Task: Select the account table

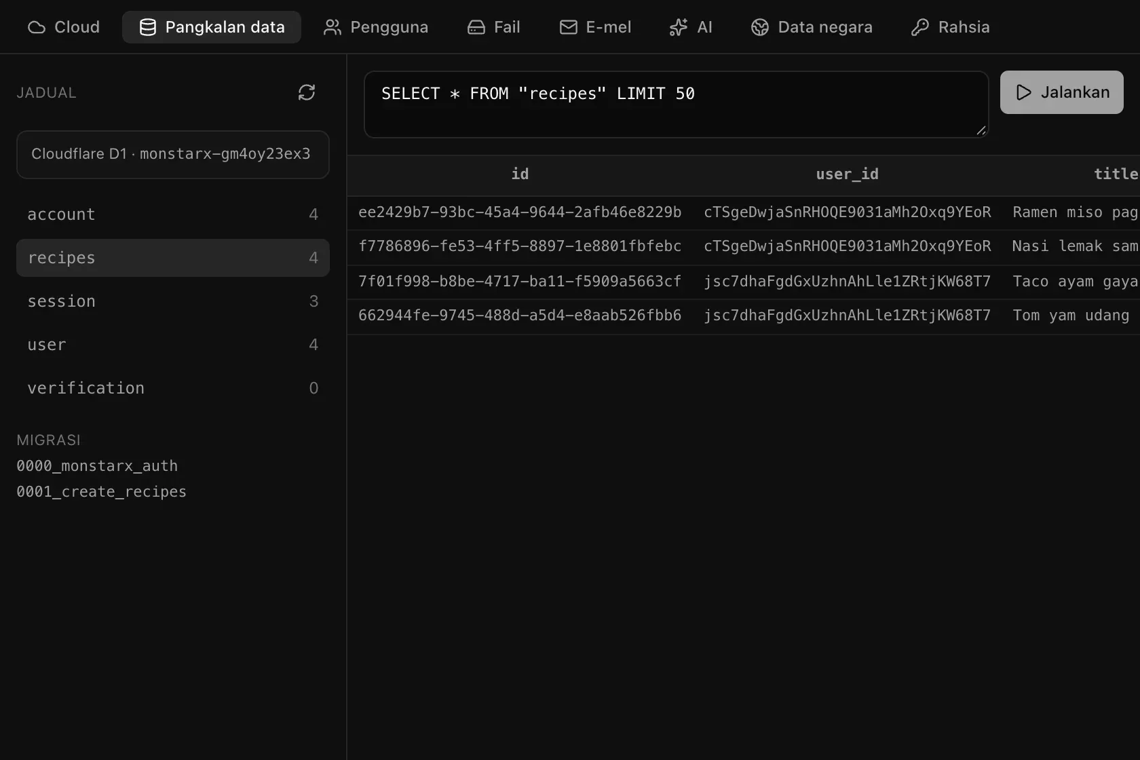Action: coord(173,214)
